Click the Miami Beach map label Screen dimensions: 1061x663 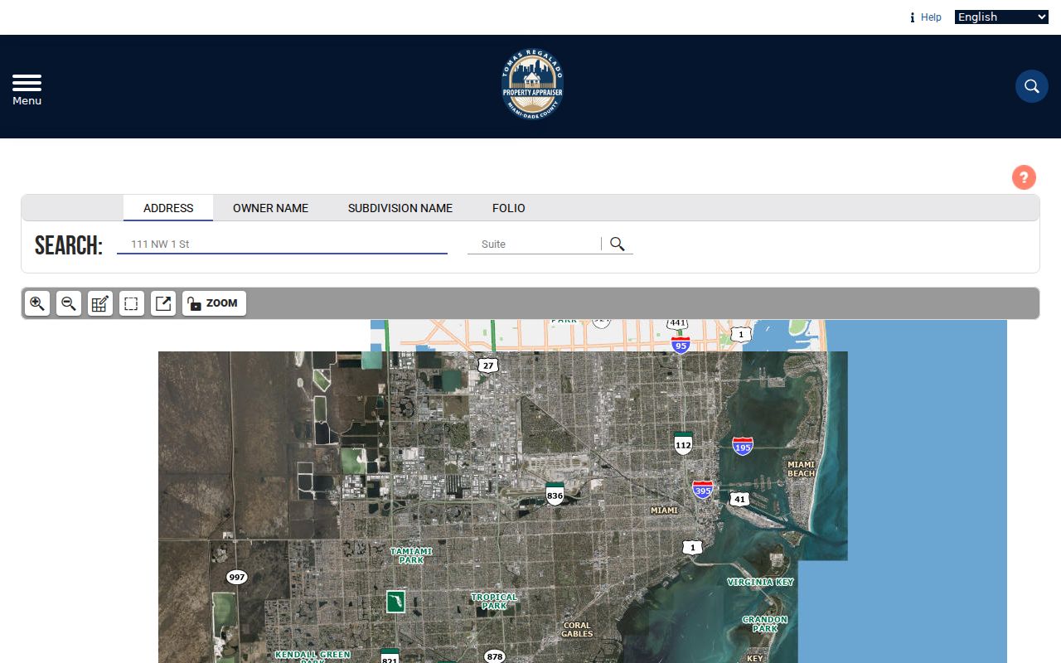(802, 469)
